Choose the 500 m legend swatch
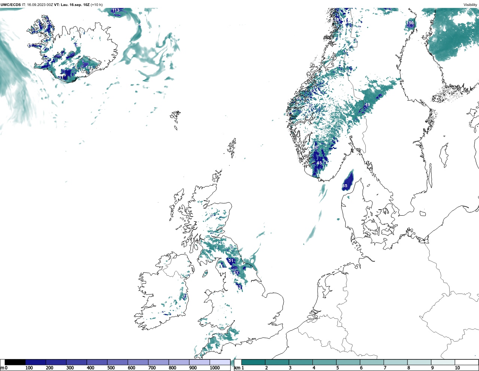The height and width of the screenshot is (371, 479). 118,362
